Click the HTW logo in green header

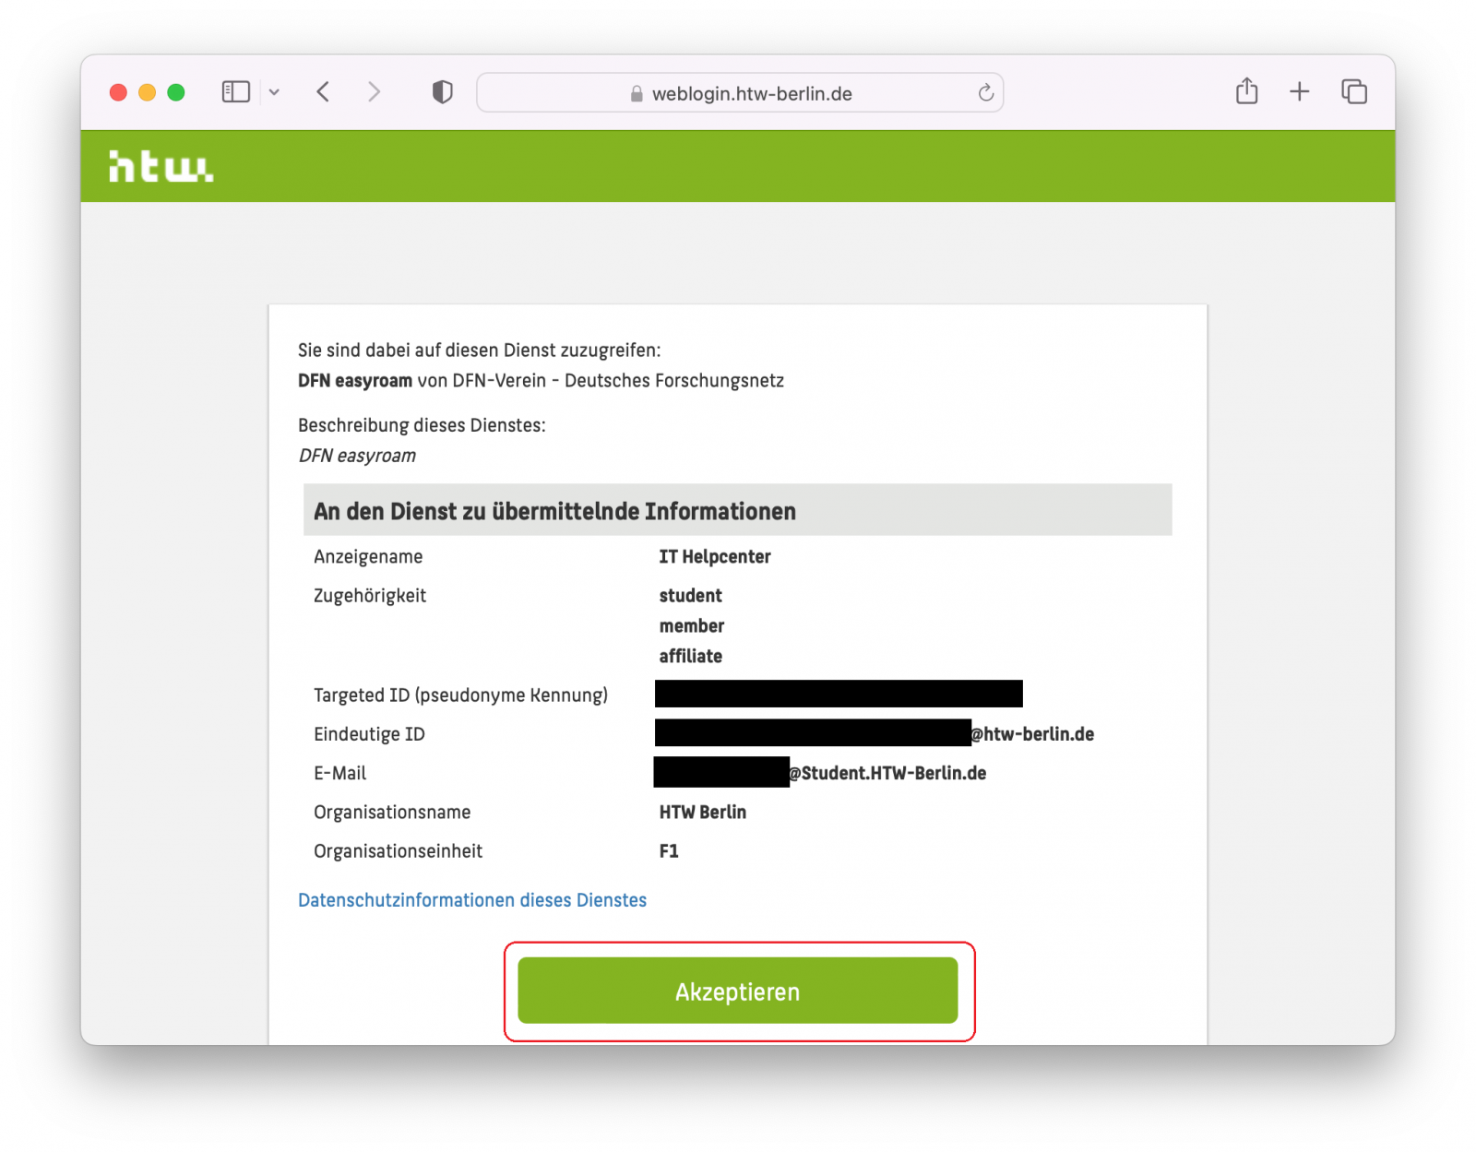click(x=161, y=167)
